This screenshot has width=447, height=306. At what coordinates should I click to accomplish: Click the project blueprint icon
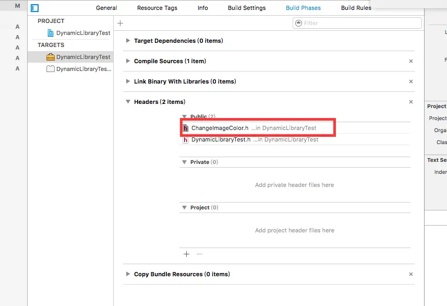51,33
